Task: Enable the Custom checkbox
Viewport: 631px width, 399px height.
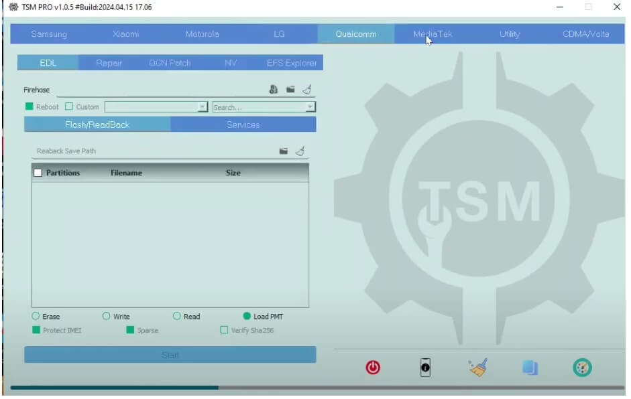Action: point(69,106)
